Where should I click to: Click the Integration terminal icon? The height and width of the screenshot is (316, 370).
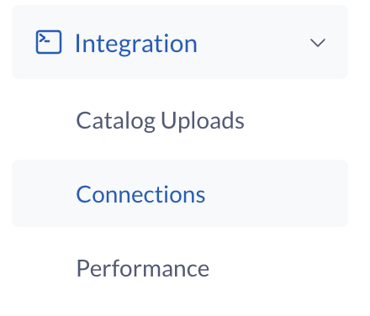click(49, 42)
